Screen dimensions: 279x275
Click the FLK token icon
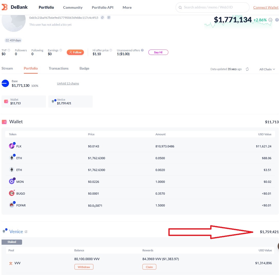[12, 146]
